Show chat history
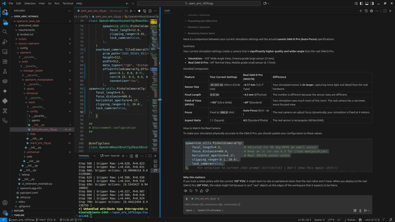 (366, 11)
